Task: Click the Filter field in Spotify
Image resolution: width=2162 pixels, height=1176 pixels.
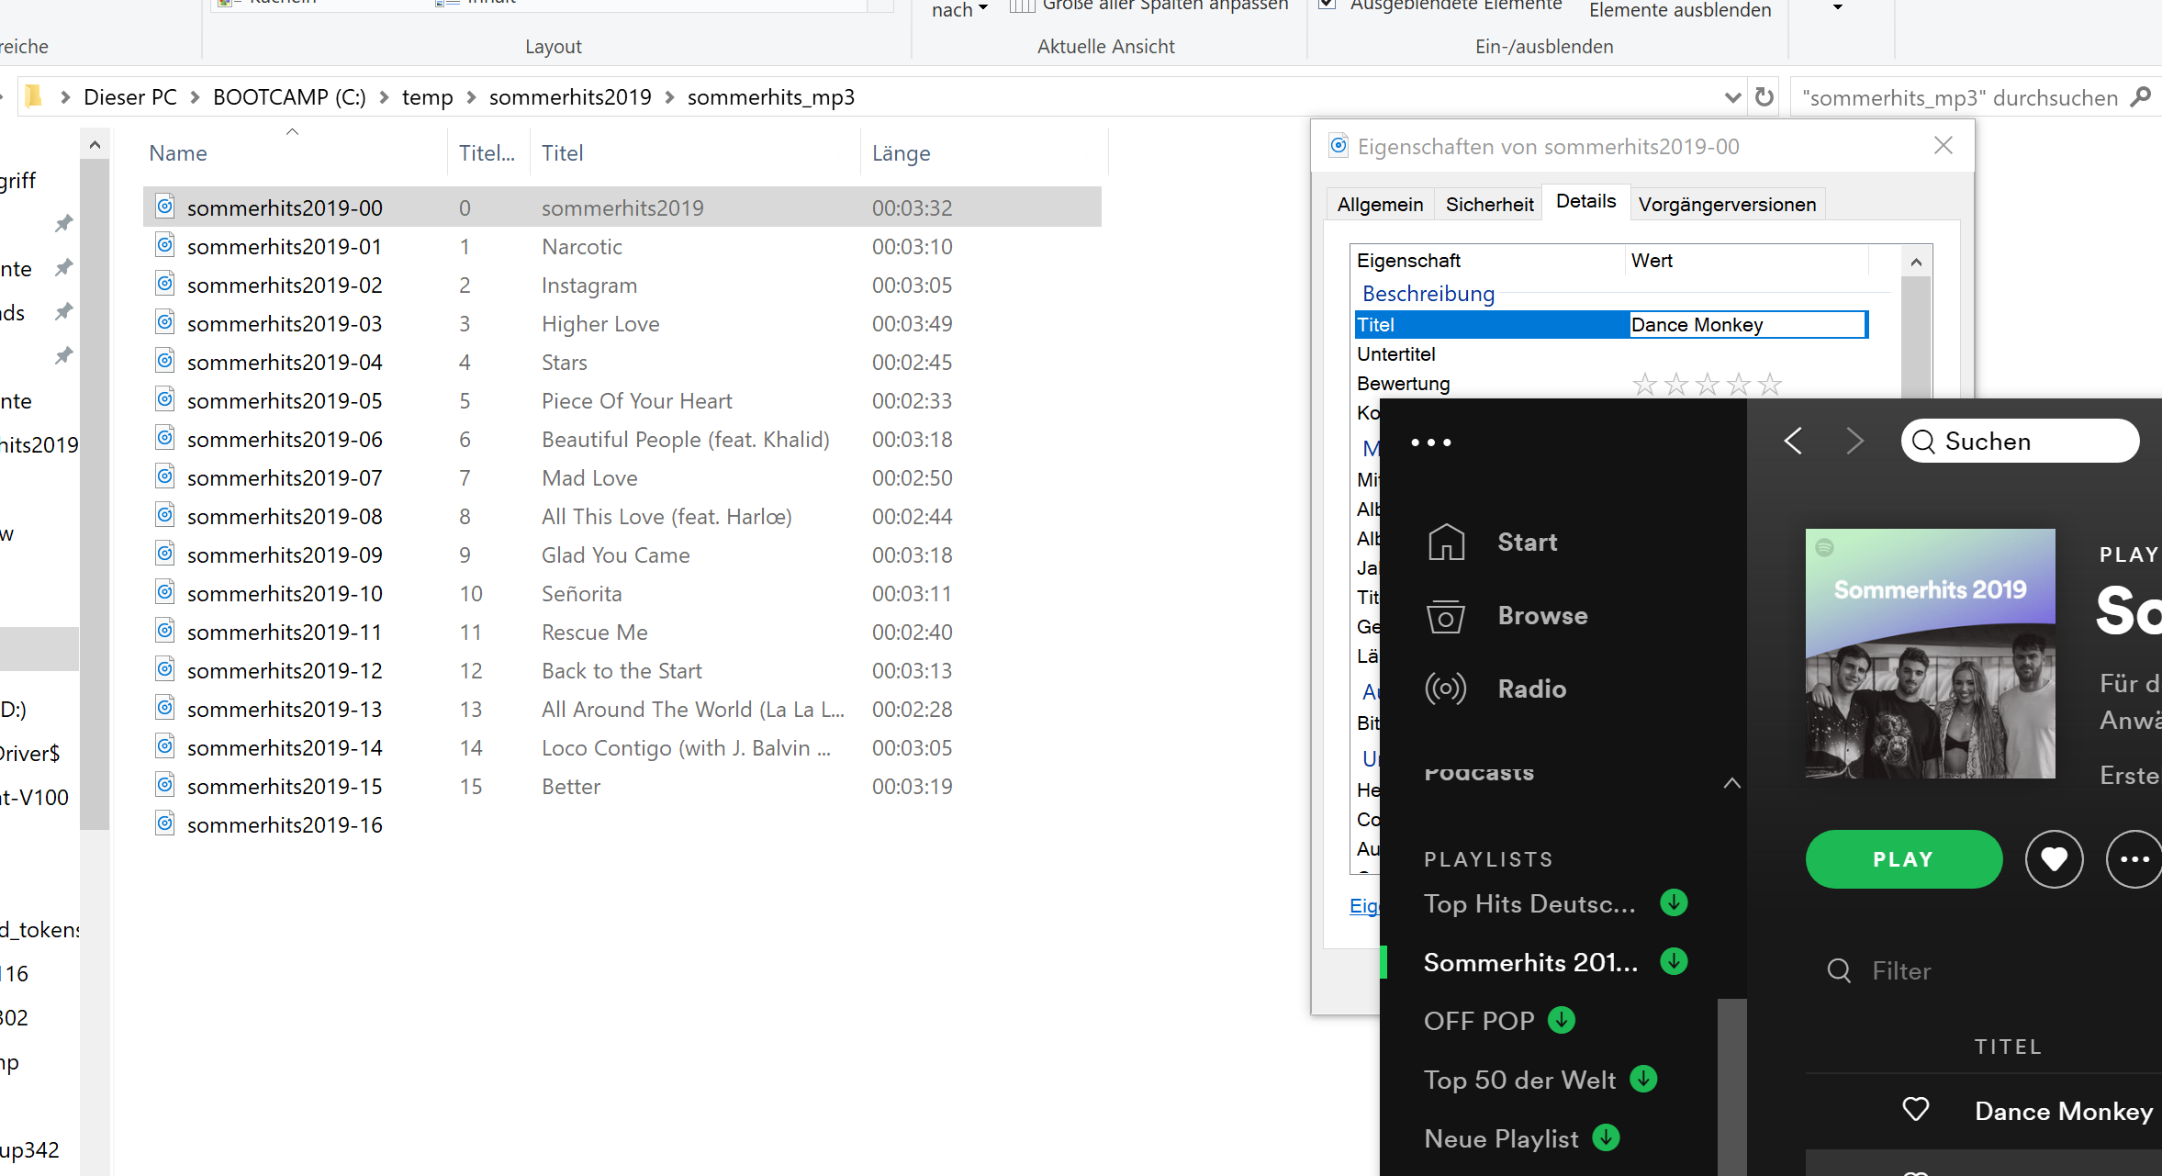Action: pos(1900,970)
